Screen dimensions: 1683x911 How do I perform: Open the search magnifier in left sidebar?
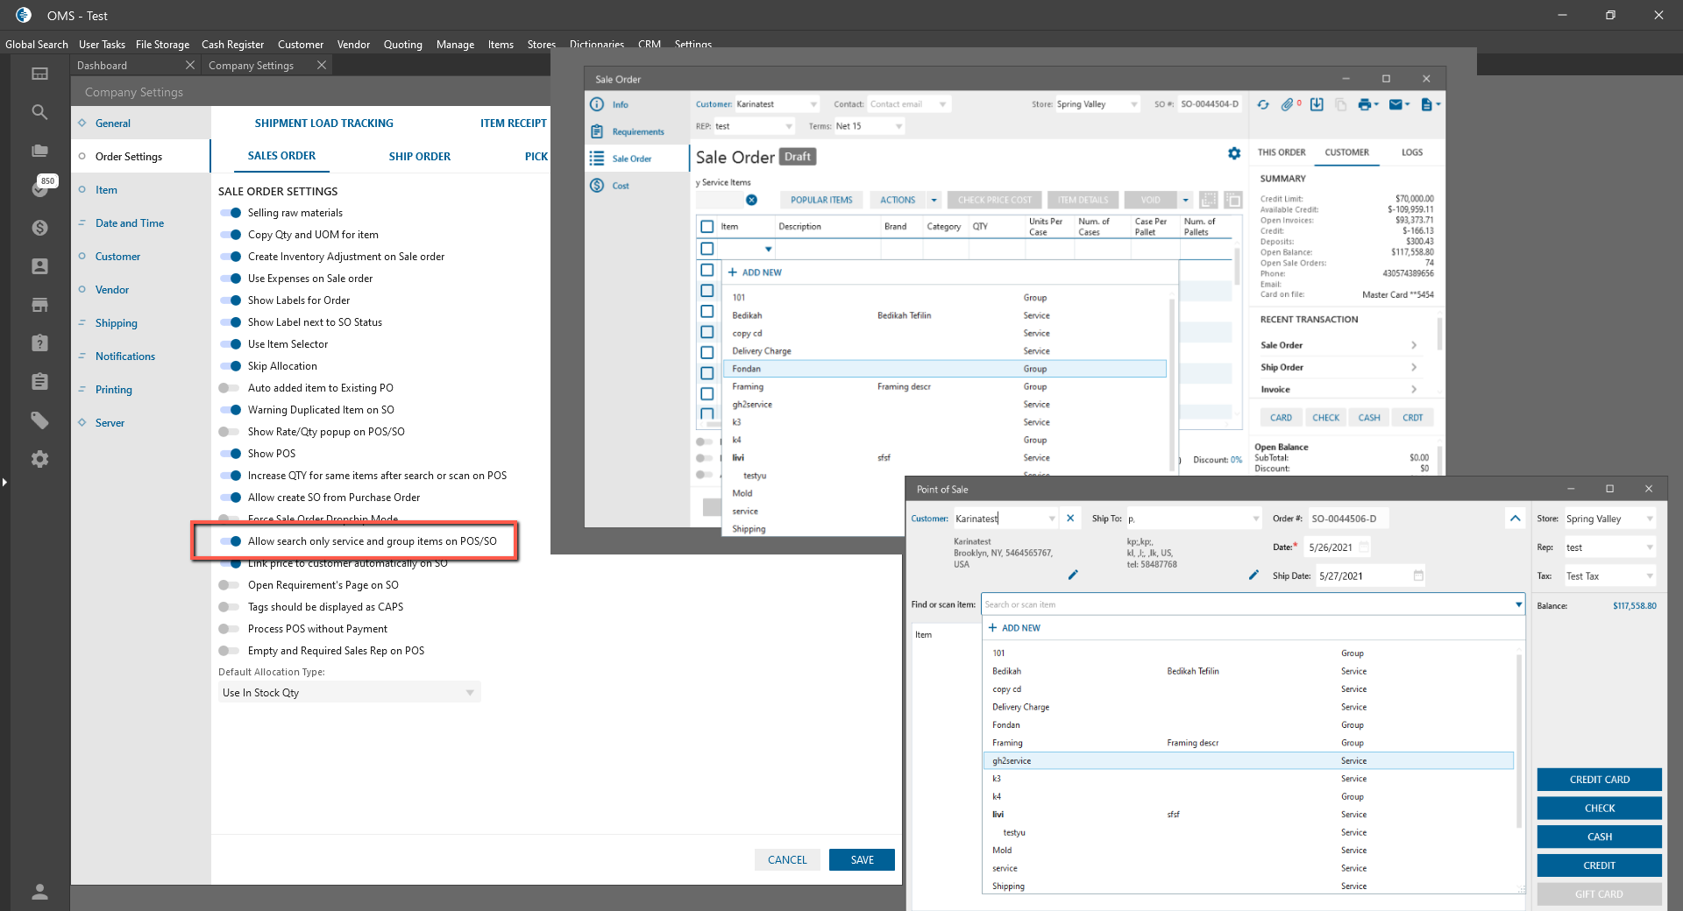[x=39, y=112]
